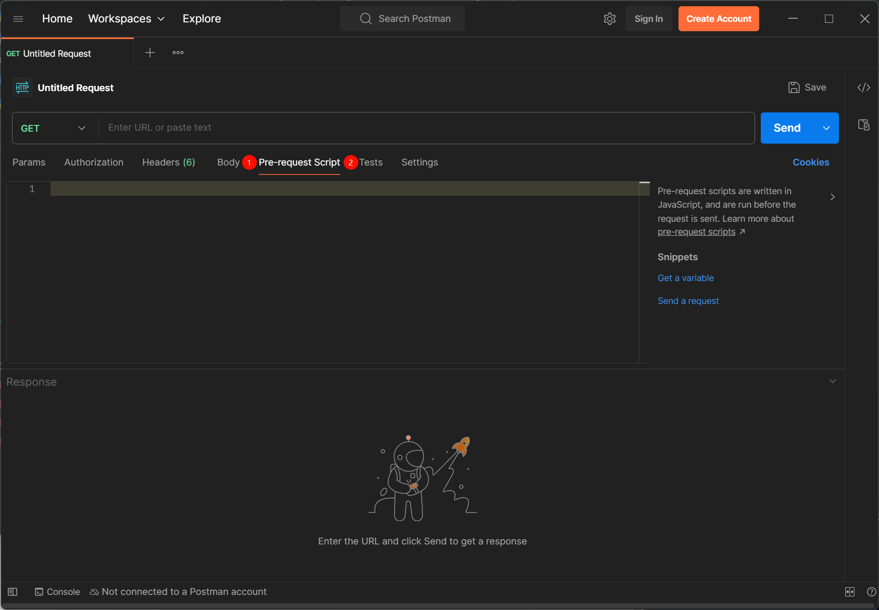
Task: Maximize the Postman window
Action: click(x=829, y=19)
